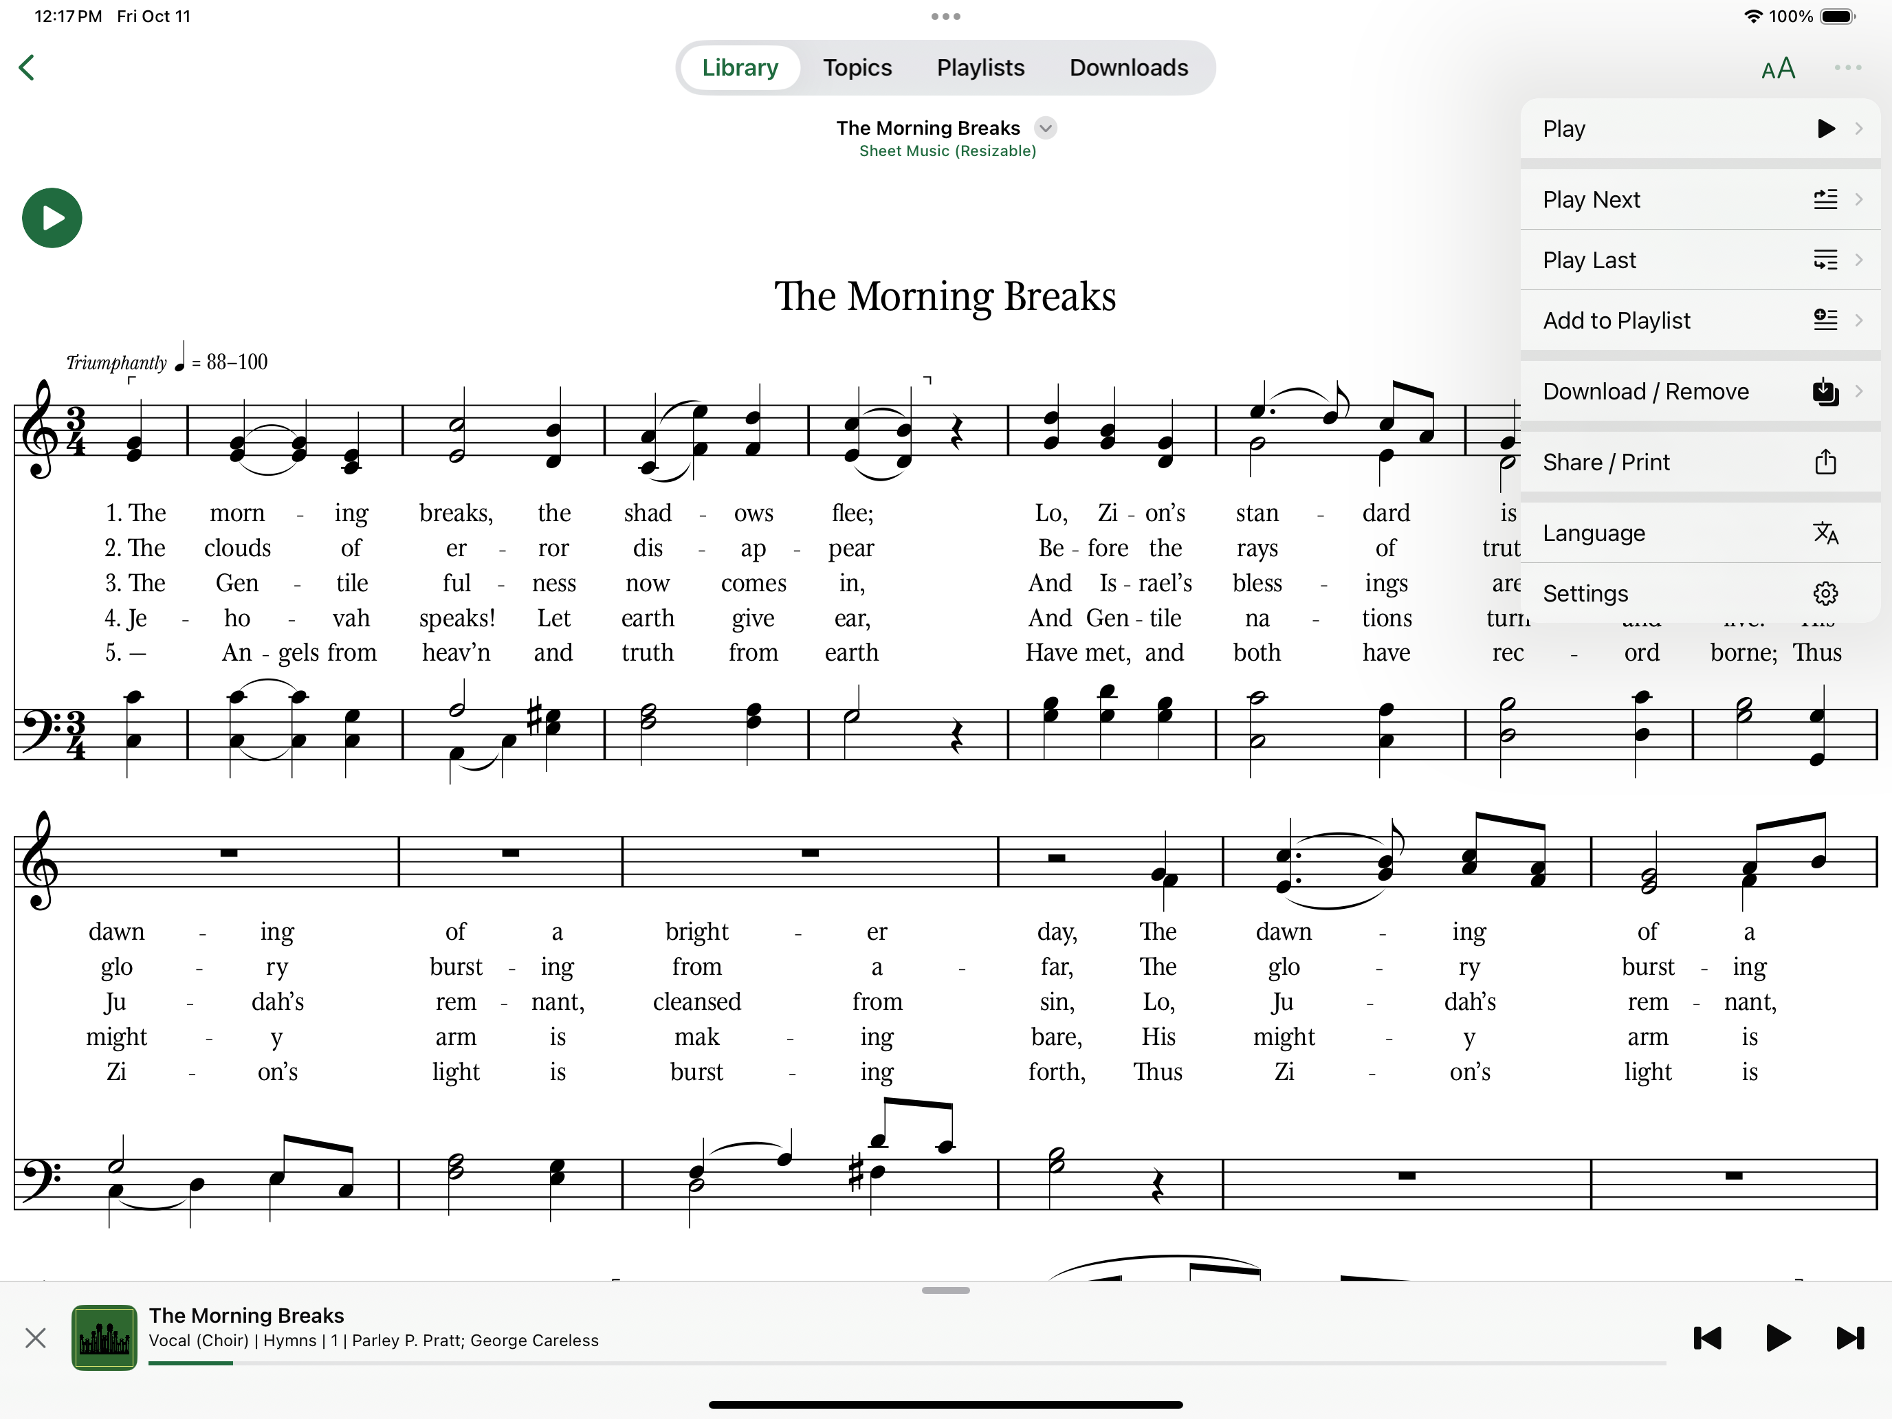The height and width of the screenshot is (1419, 1892).
Task: Tap the three-dot multitasking indicator at top
Action: [x=946, y=16]
